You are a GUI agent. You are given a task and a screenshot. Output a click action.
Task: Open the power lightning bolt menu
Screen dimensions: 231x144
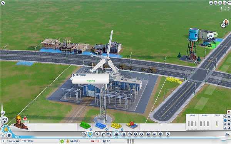[97, 134]
